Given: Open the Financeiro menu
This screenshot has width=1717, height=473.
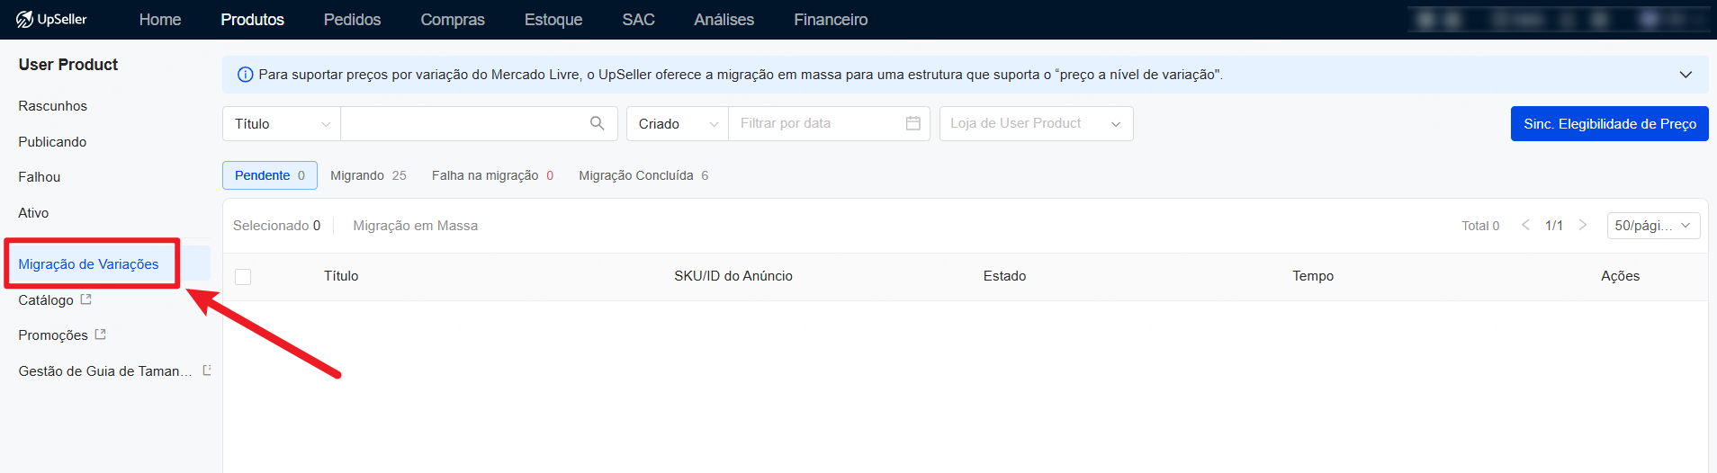Looking at the screenshot, I should pos(831,20).
